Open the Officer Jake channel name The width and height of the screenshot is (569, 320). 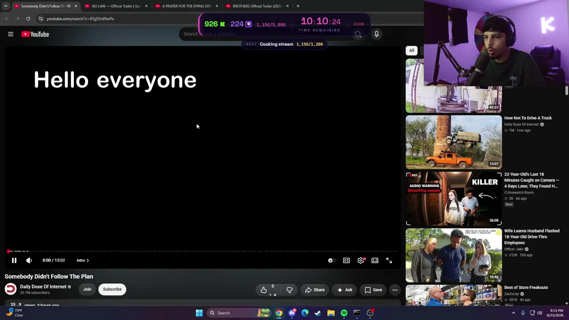pyautogui.click(x=515, y=249)
